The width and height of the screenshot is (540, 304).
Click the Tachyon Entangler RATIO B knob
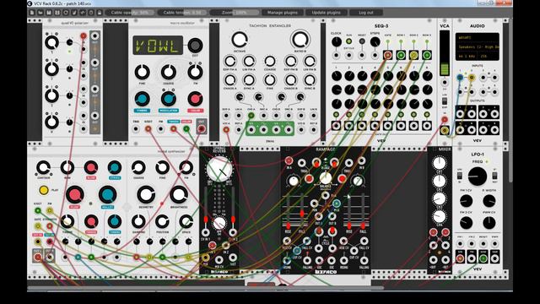coord(300,40)
